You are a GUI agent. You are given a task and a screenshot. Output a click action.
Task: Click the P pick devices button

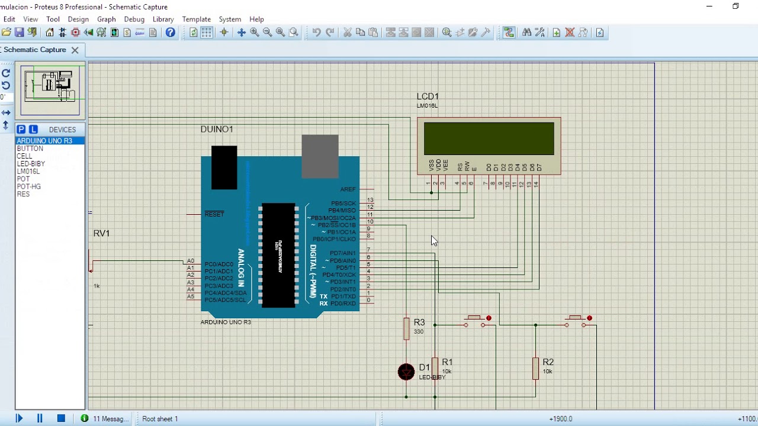click(21, 130)
